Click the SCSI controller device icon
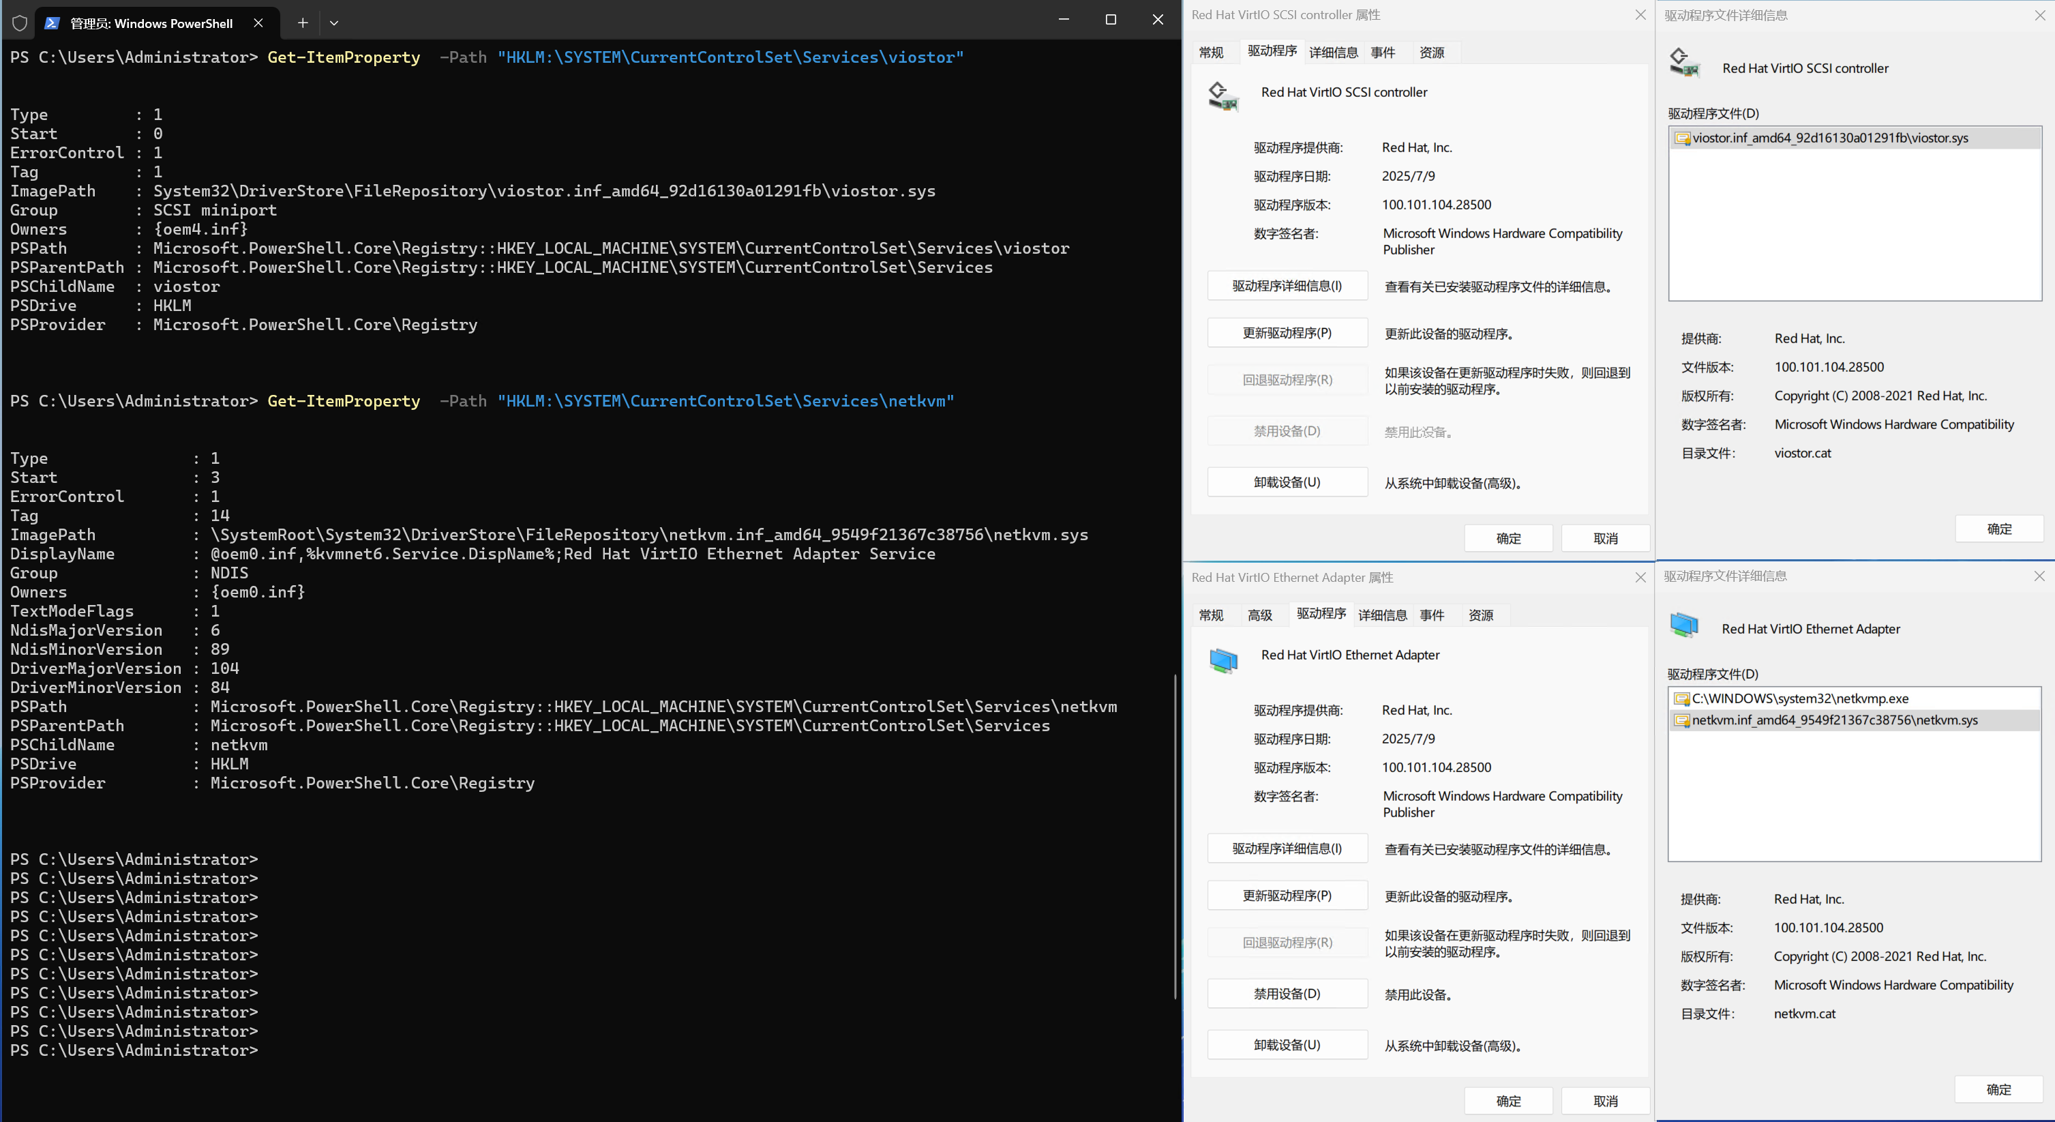The image size is (2055, 1122). click(1223, 95)
